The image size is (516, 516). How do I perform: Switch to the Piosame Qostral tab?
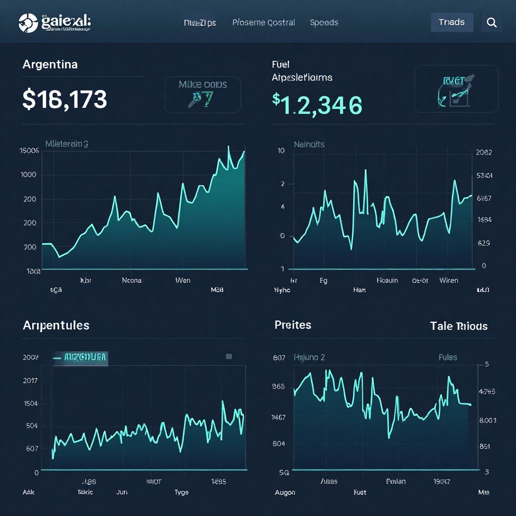[264, 23]
